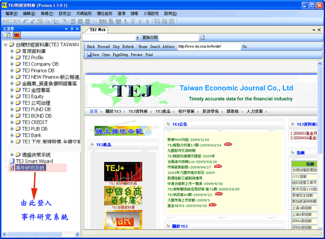The width and height of the screenshot is (325, 239).
Task: Open the TEJ資料庫 website nav link
Action: pos(138,112)
